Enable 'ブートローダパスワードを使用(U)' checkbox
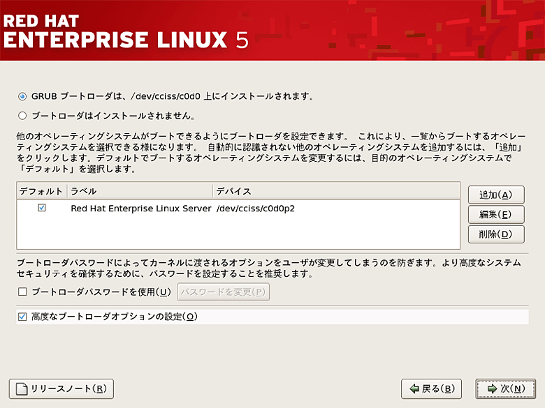 click(22, 292)
